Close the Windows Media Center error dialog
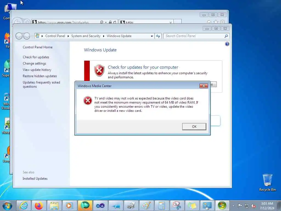The height and width of the screenshot is (211, 281). [204, 86]
